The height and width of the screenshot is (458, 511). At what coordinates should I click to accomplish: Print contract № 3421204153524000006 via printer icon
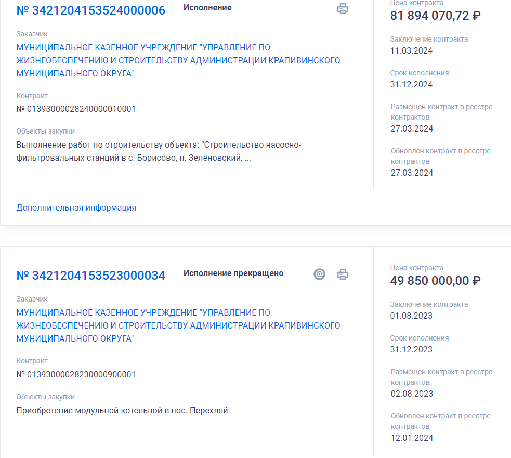[x=343, y=8]
